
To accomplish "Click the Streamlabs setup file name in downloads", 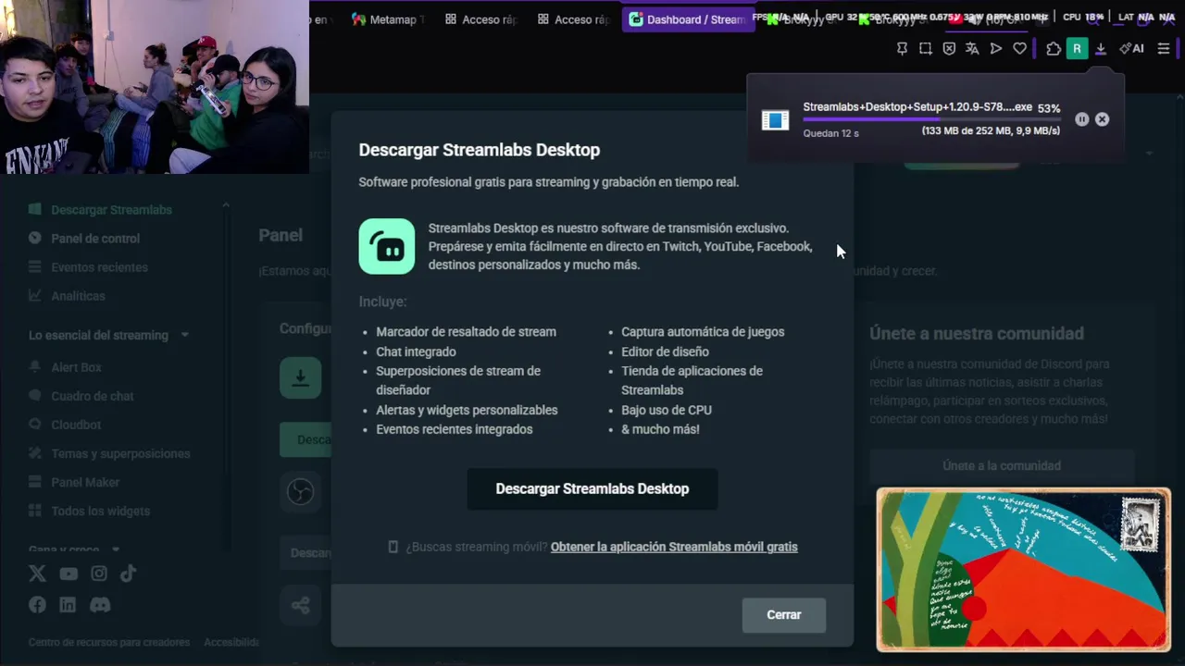I will [917, 107].
